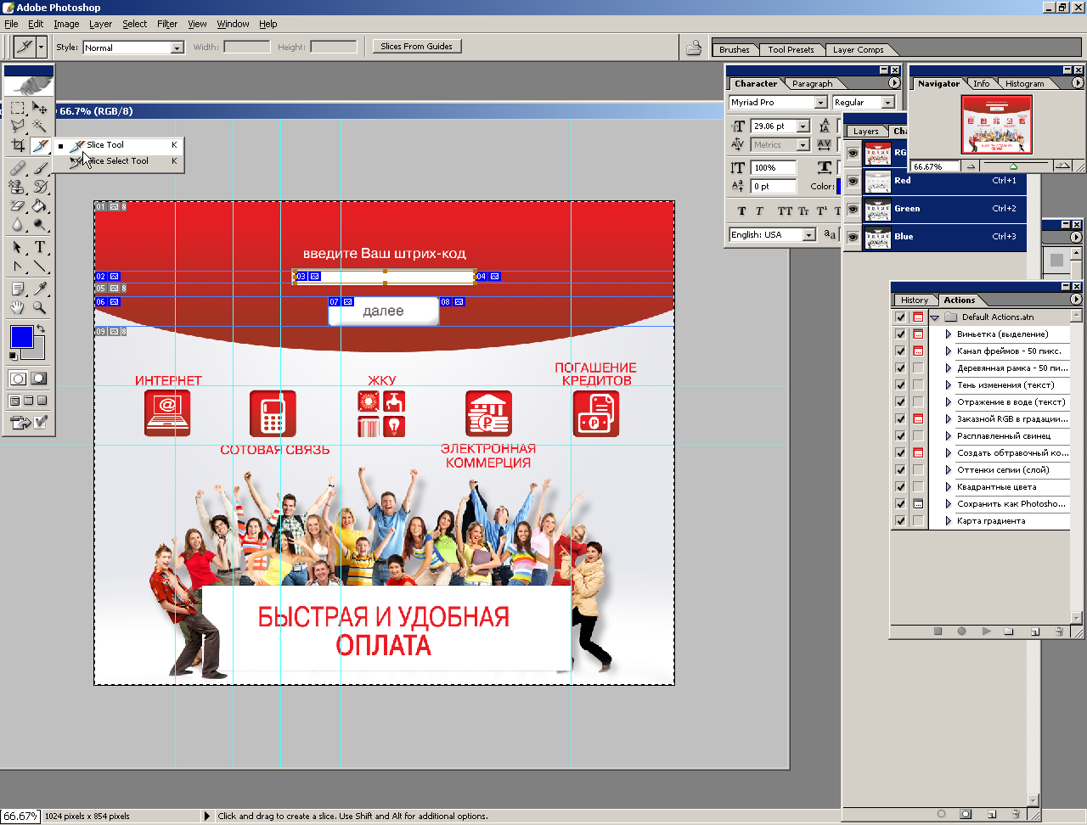Select the Clone Stamp tool
The image size is (1087, 825).
[x=18, y=187]
